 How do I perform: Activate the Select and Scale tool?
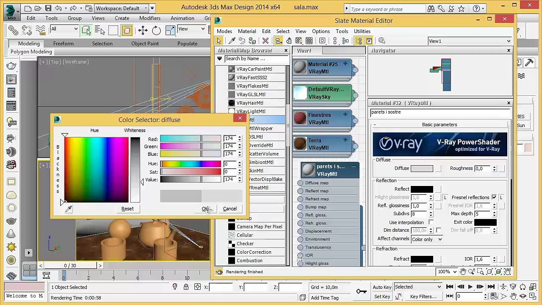point(170,30)
